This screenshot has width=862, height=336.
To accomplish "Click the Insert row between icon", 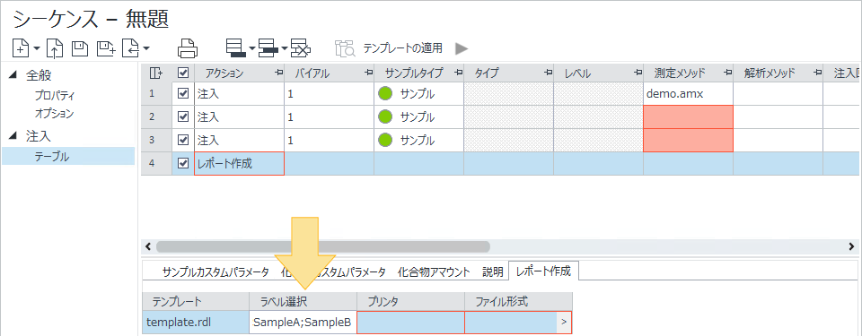I will (268, 48).
